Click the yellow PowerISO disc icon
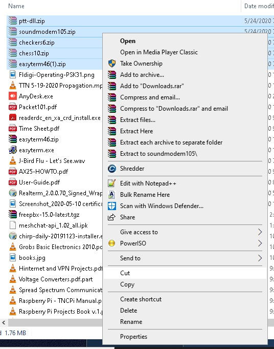The width and height of the screenshot is (274, 349). coord(111,243)
